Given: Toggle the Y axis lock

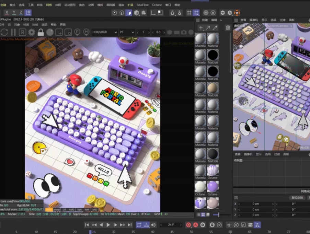Looking at the screenshot, I should coord(14,12).
